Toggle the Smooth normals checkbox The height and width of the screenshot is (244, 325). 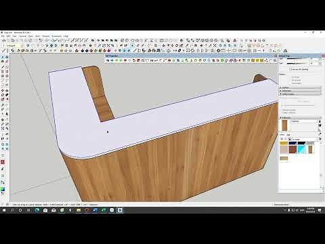[282, 110]
